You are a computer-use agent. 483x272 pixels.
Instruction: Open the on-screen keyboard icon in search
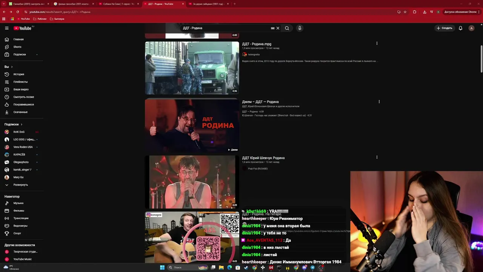272,28
